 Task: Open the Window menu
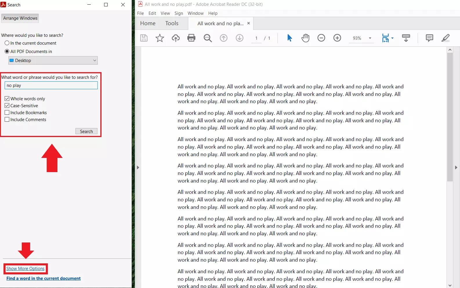195,13
